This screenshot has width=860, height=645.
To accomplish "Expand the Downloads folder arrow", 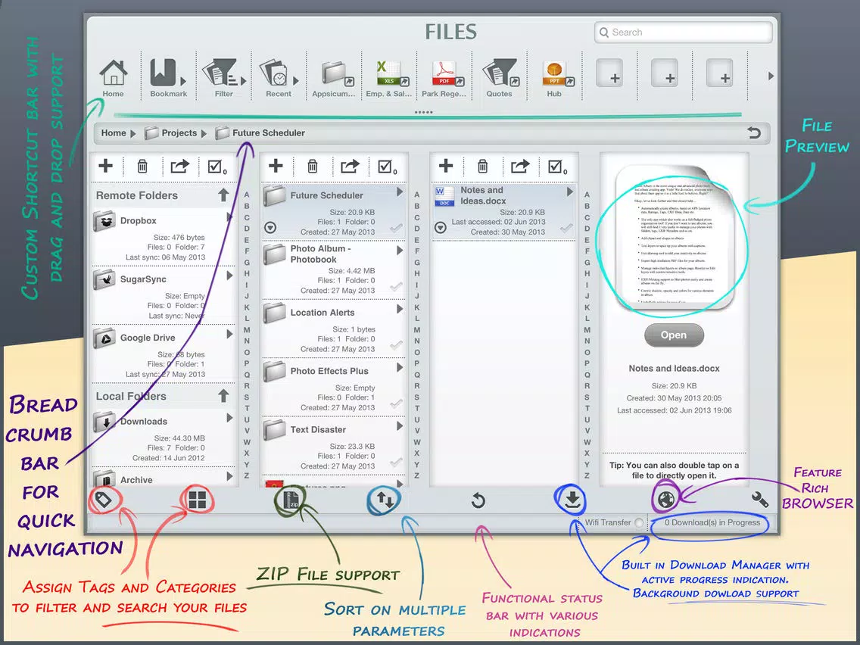I will pyautogui.click(x=229, y=418).
